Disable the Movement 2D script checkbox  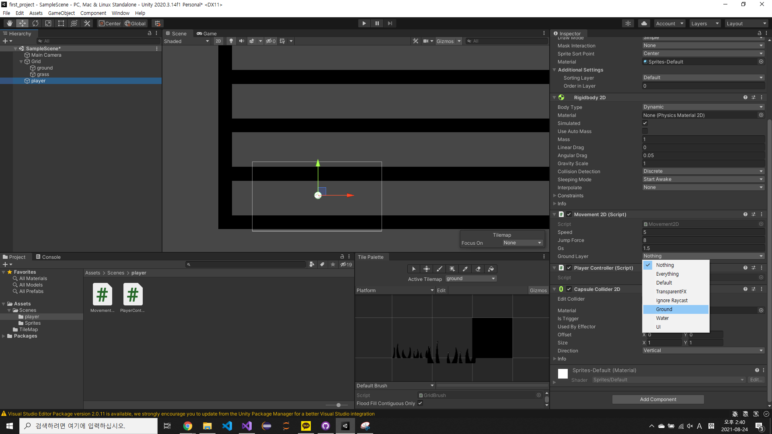(569, 215)
